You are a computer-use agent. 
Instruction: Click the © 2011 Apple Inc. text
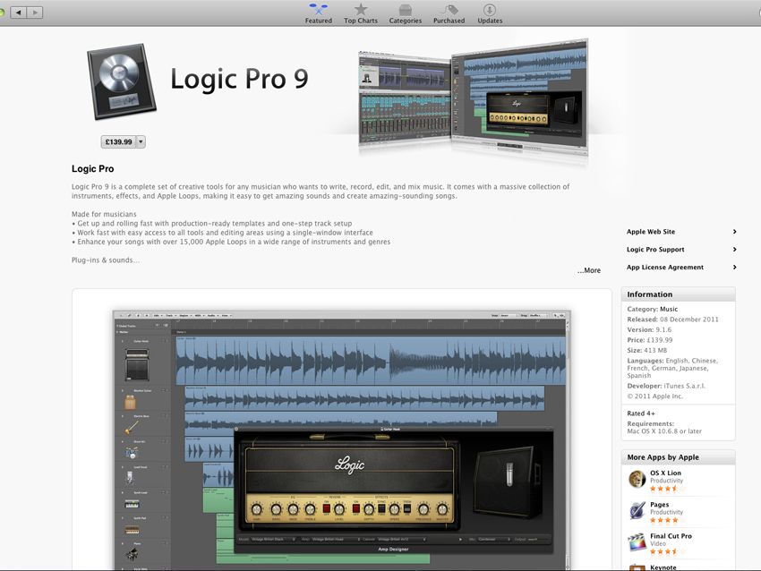pos(654,396)
